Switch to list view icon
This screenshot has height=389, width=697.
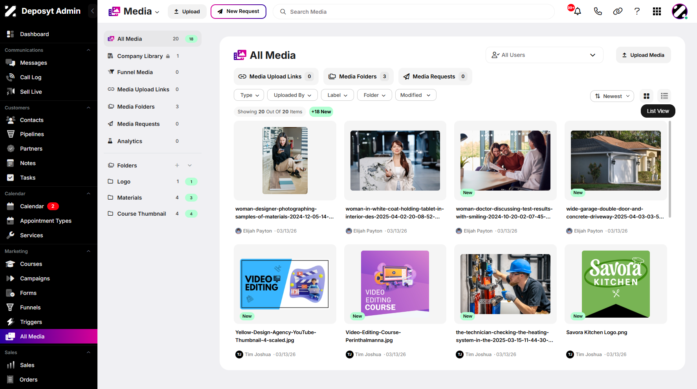pos(664,96)
